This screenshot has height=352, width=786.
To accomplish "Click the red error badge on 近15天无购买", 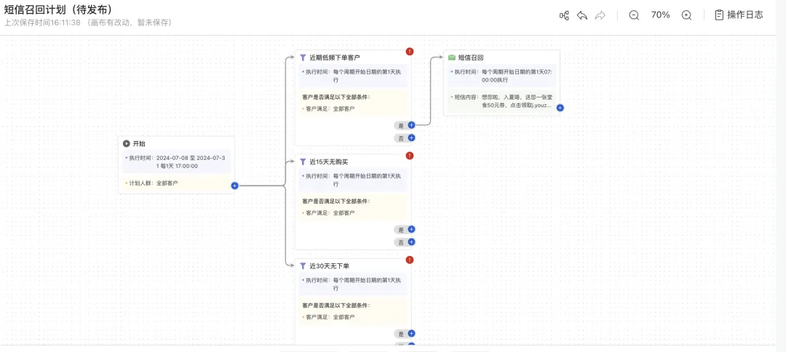I will click(410, 156).
